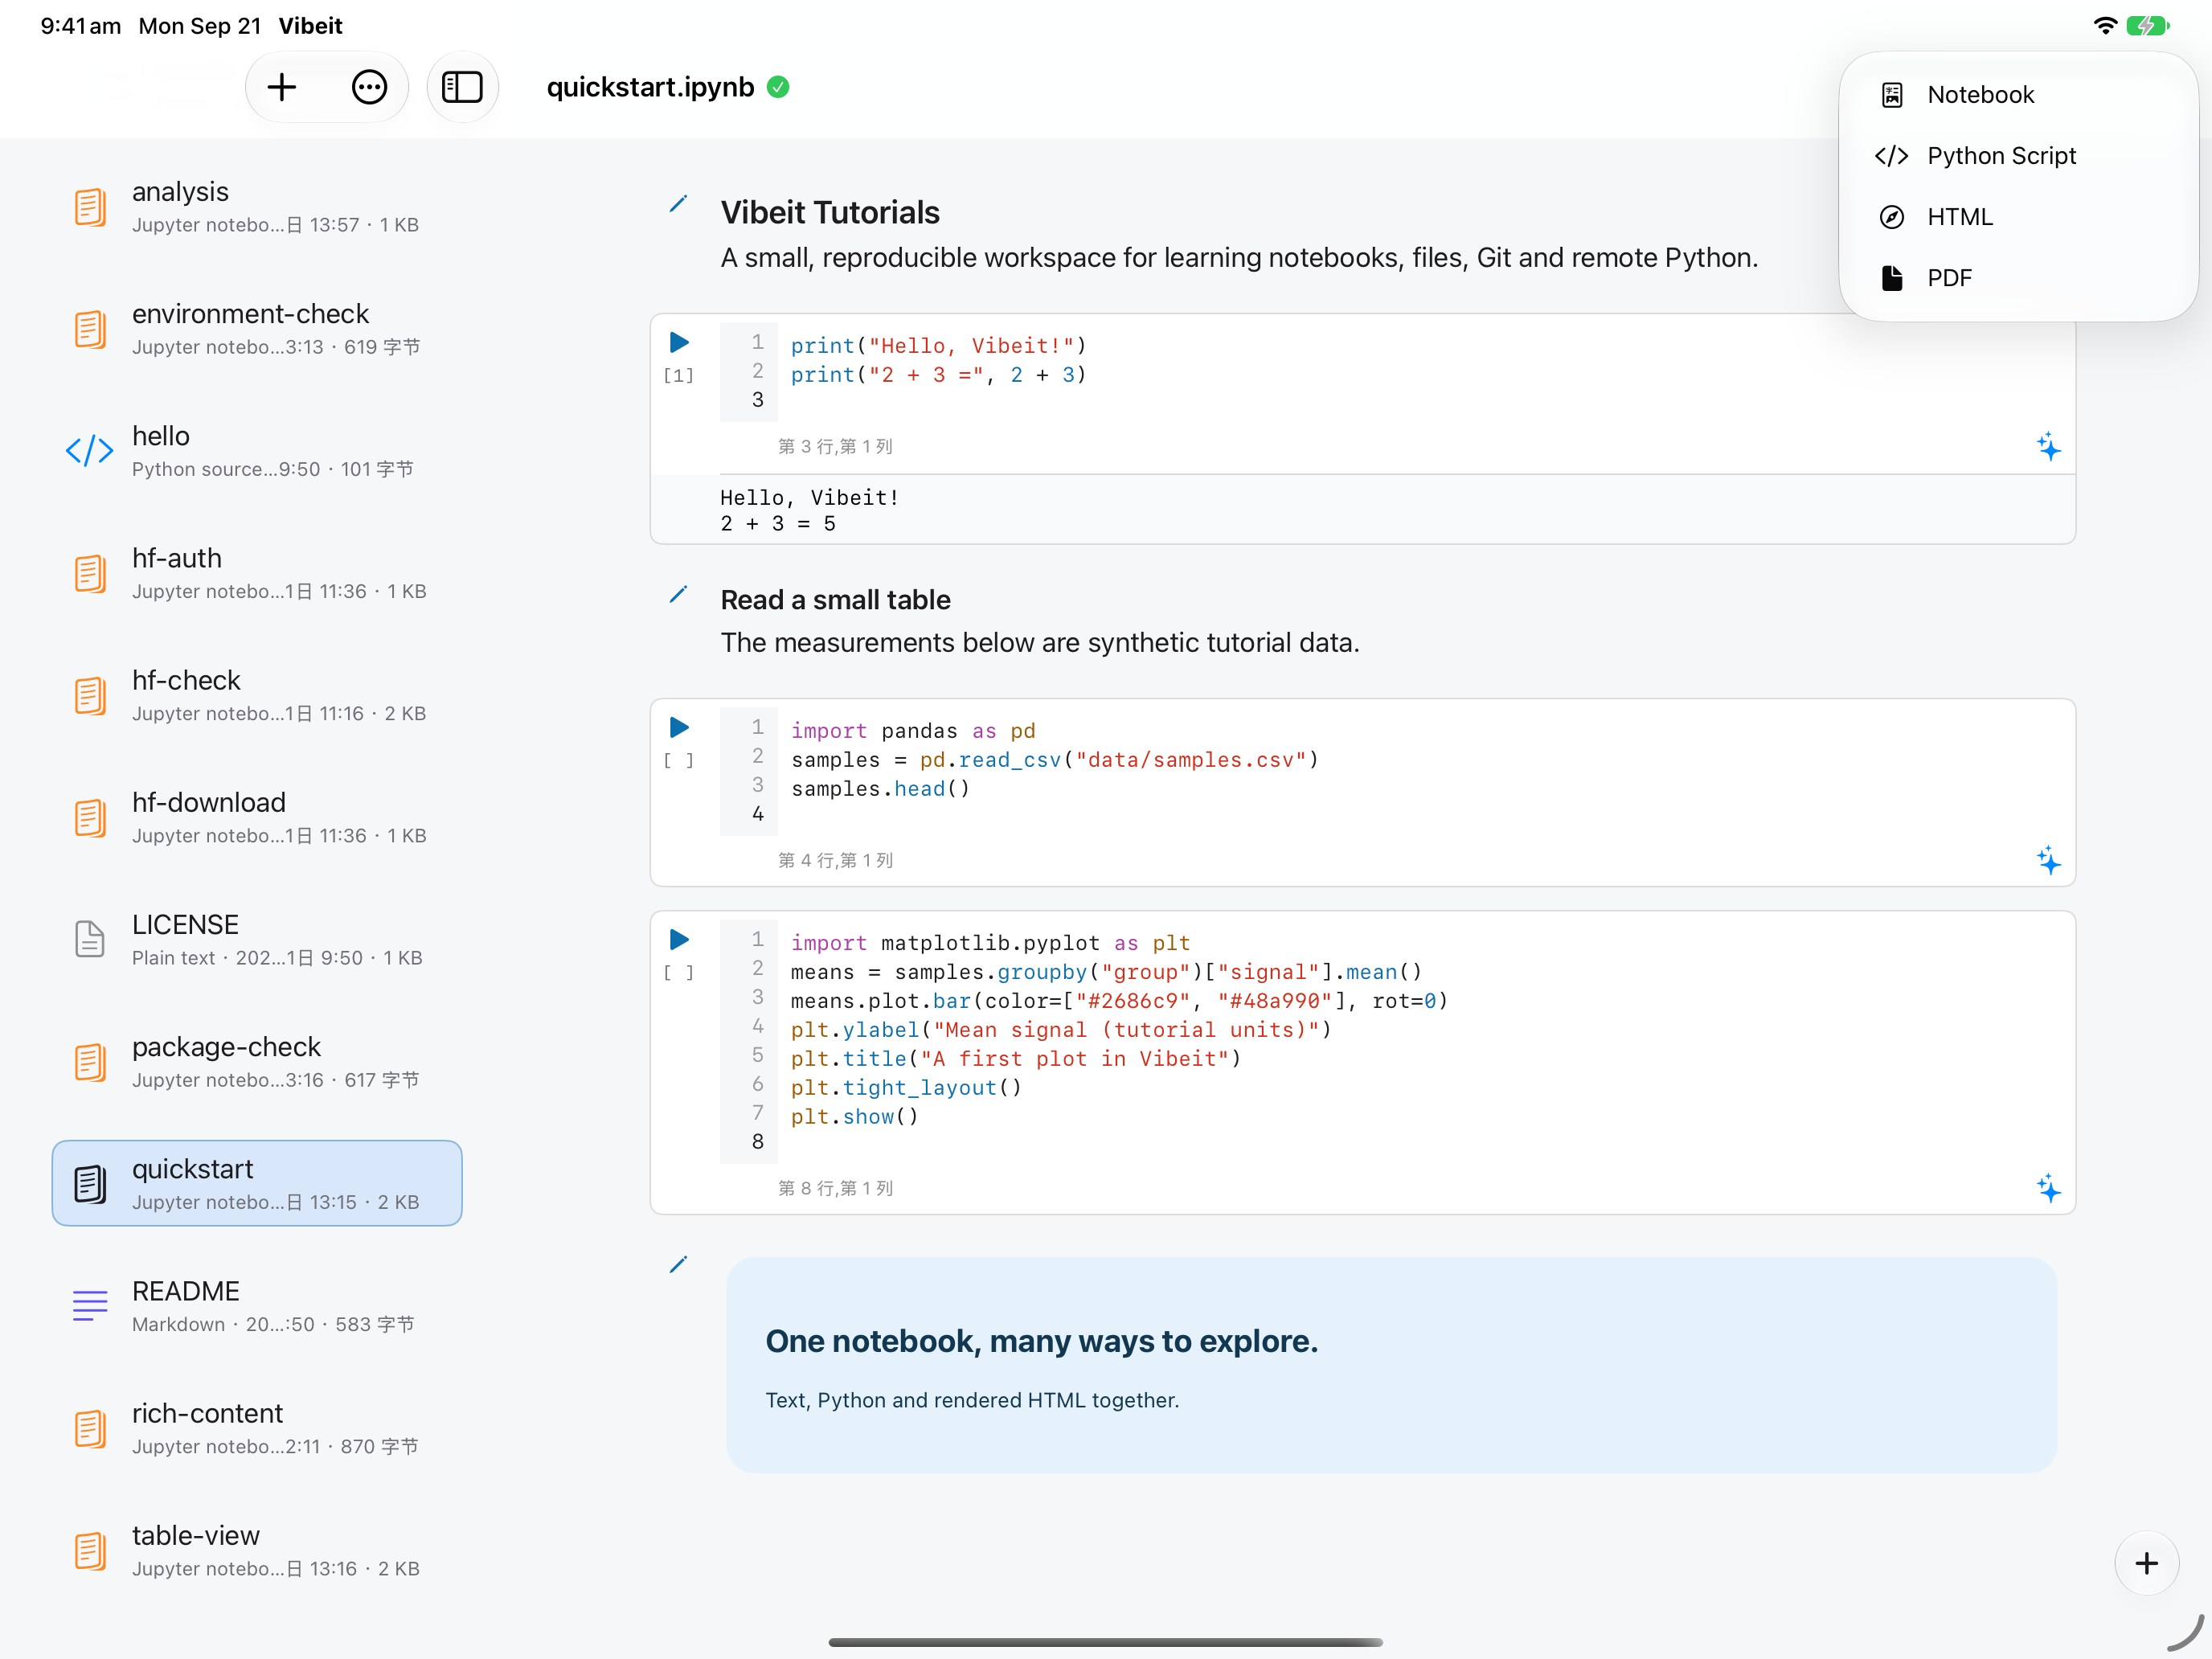Click the environment-check notebook icon

tap(89, 329)
